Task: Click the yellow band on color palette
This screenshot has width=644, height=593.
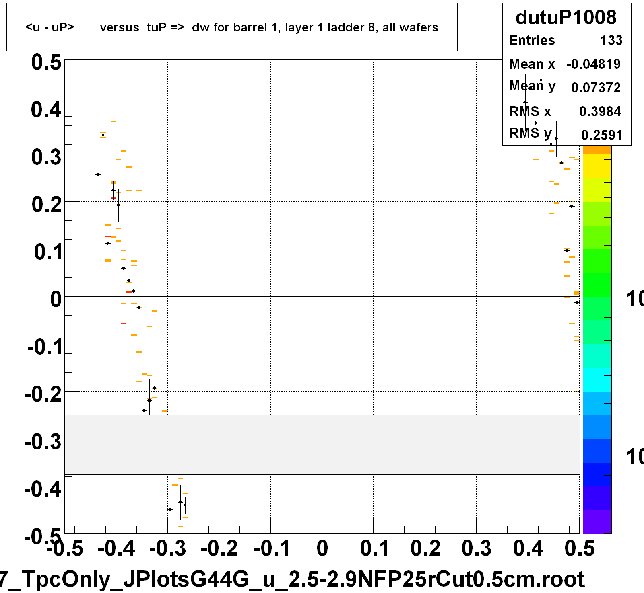Action: click(597, 166)
